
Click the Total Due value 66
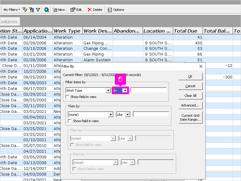[188, 54]
